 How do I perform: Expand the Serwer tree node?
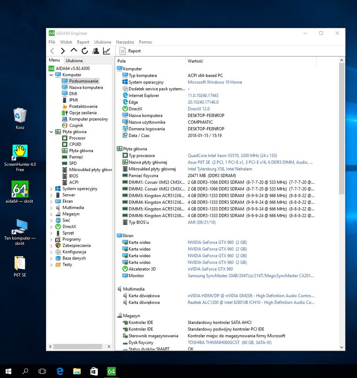click(51, 195)
